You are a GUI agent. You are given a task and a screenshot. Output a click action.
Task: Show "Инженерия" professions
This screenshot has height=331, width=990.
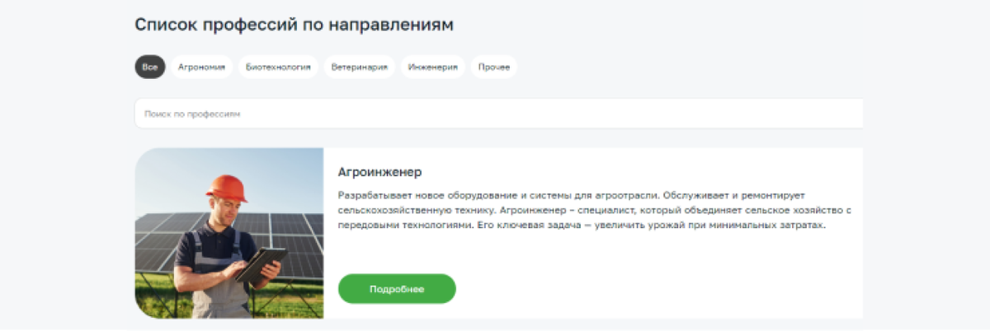coord(433,68)
